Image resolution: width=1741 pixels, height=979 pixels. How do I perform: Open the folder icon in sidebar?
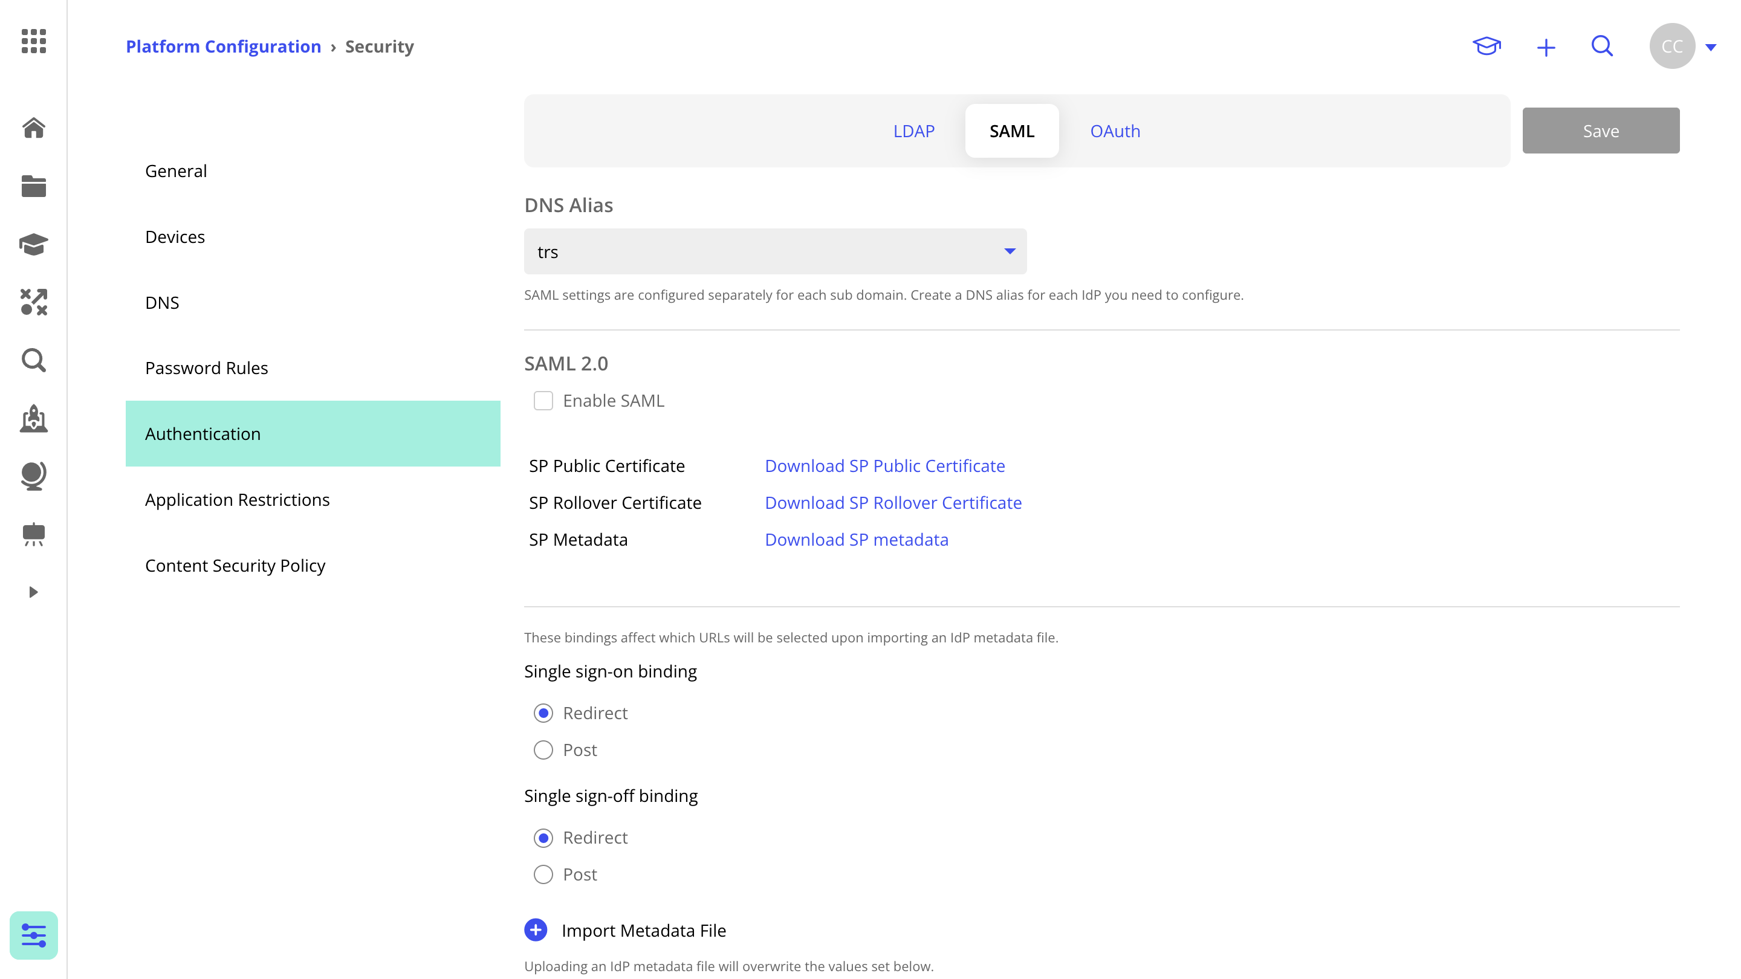point(33,186)
